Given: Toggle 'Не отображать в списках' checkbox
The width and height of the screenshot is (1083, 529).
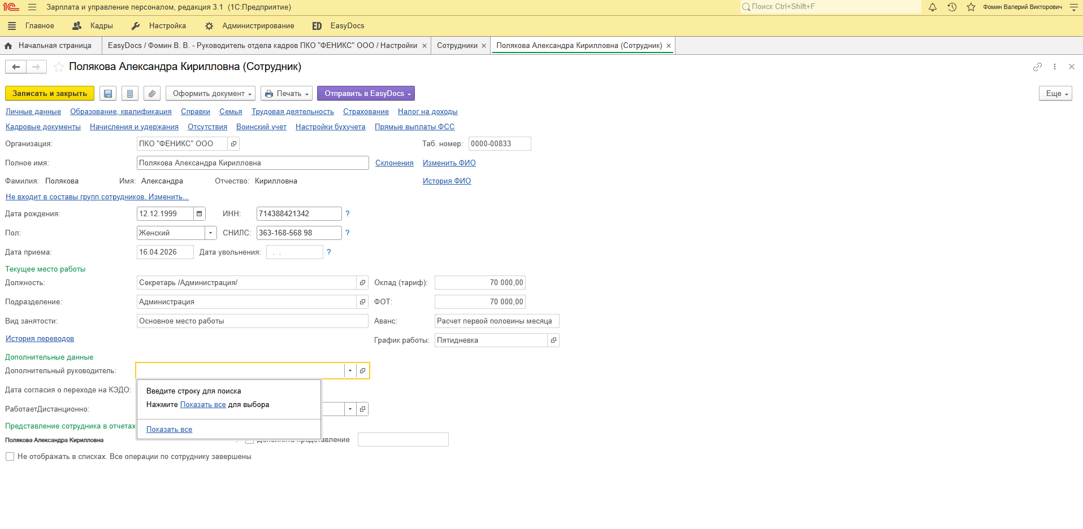Looking at the screenshot, I should [10, 457].
